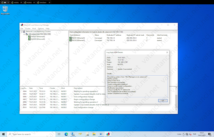Click the Host priority column header
This screenshot has width=214, height=137.
151,35
